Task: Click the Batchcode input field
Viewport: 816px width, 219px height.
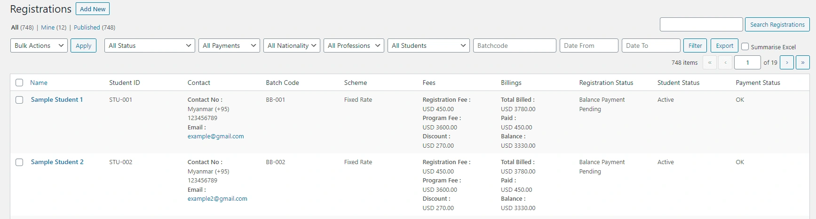Action: [515, 45]
